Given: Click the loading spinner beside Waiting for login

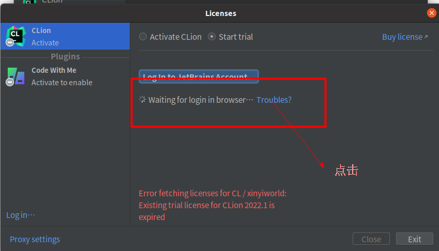Looking at the screenshot, I should (142, 99).
